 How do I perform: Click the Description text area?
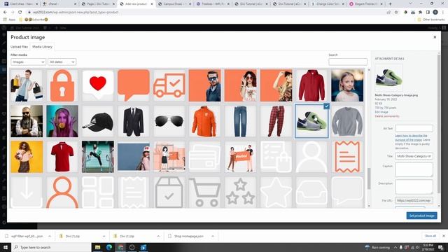tap(414, 187)
